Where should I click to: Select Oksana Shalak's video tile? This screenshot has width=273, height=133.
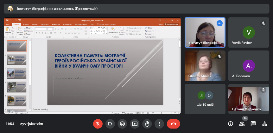click(205, 65)
